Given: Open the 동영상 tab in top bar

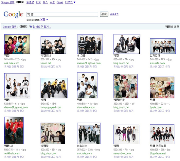Looking at the screenshot, I should click(x=30, y=2).
